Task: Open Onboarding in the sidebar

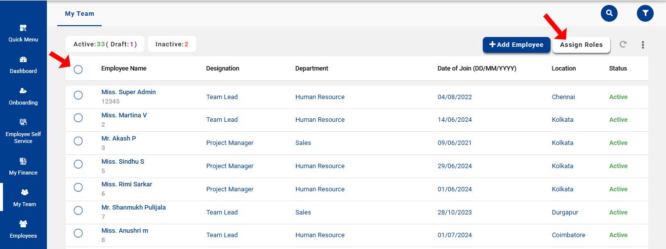Action: click(23, 97)
